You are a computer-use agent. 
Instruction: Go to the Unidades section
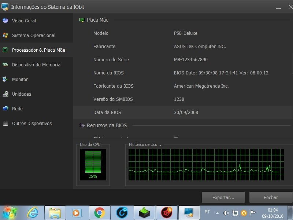tap(22, 94)
